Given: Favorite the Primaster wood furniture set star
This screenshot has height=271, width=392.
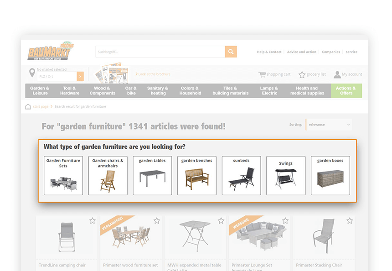Looking at the screenshot, I should click(x=157, y=221).
